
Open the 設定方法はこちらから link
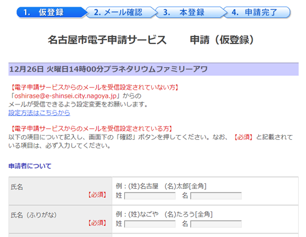pyautogui.click(x=39, y=112)
